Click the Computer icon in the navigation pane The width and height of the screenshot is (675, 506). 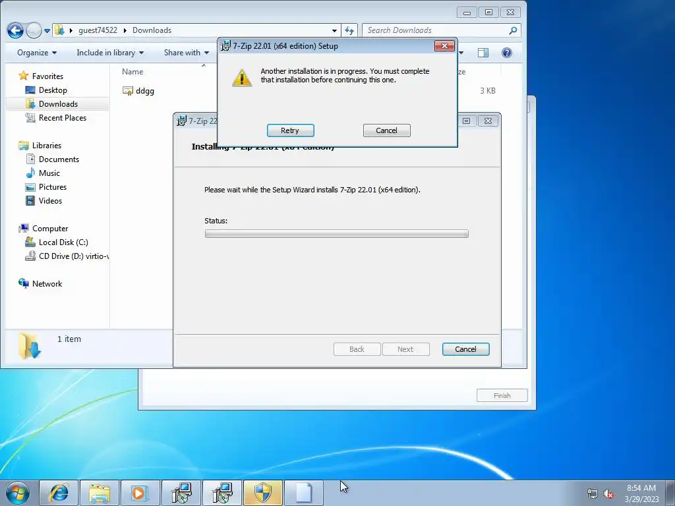tap(23, 228)
